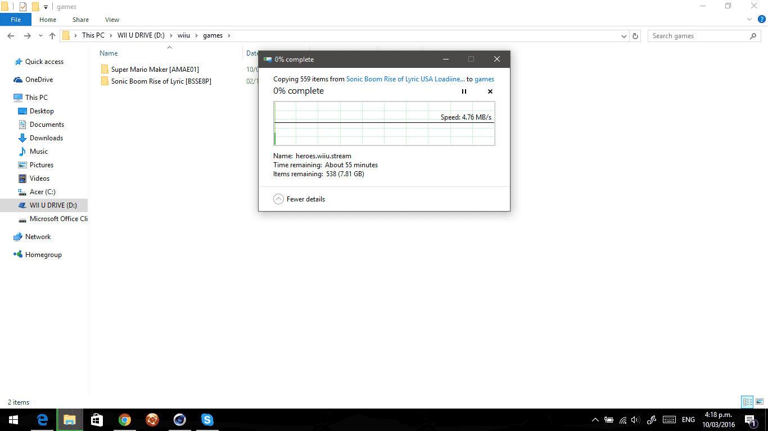The width and height of the screenshot is (768, 431).
Task: Click wiiu breadcrumb in address bar
Action: click(184, 35)
